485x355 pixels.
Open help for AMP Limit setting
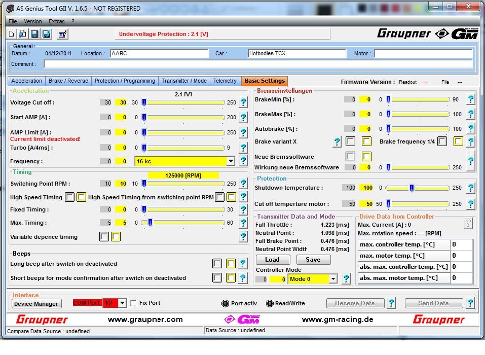(243, 132)
